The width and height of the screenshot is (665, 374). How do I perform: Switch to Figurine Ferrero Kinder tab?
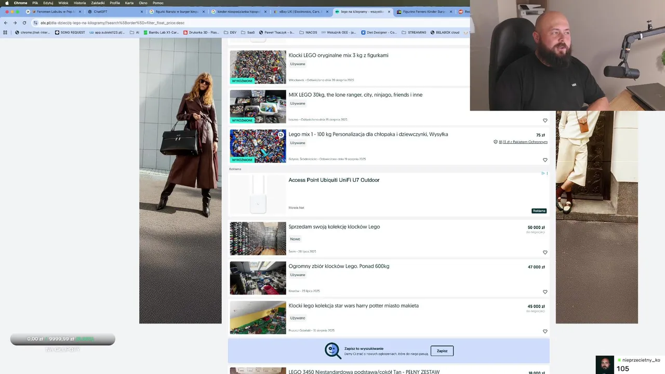point(424,11)
